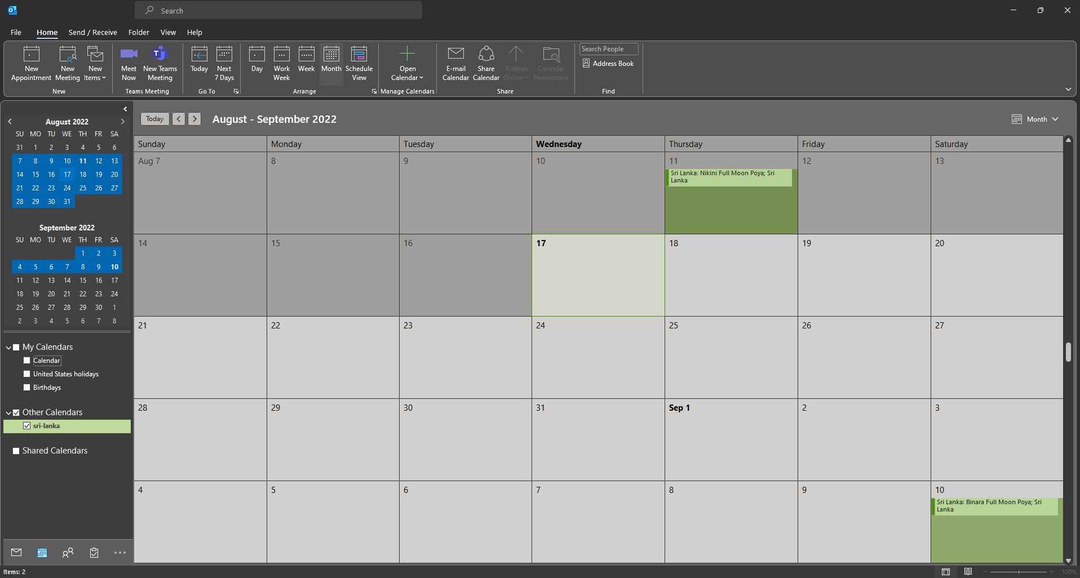The width and height of the screenshot is (1080, 578).
Task: Click the Today button above the calendar
Action: point(155,119)
